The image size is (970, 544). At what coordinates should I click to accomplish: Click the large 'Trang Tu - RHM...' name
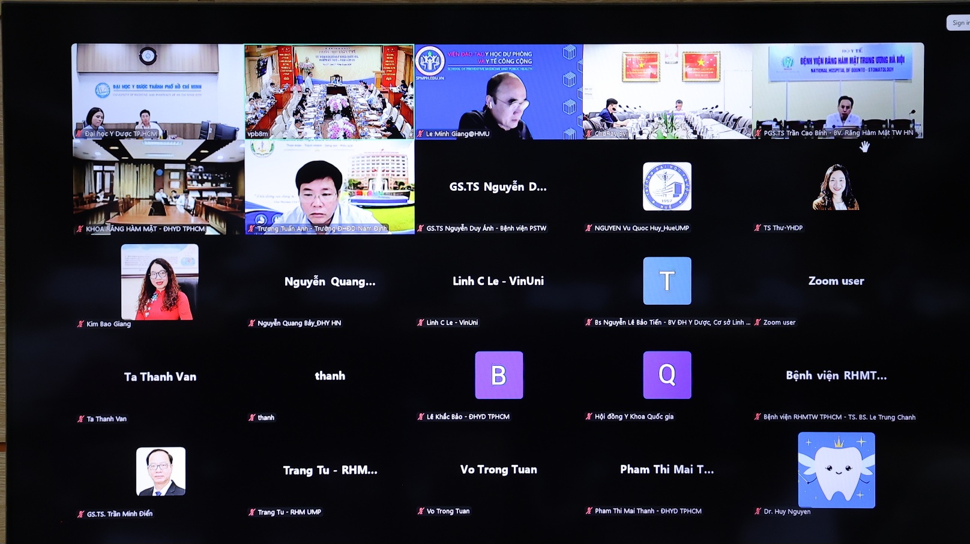[330, 470]
